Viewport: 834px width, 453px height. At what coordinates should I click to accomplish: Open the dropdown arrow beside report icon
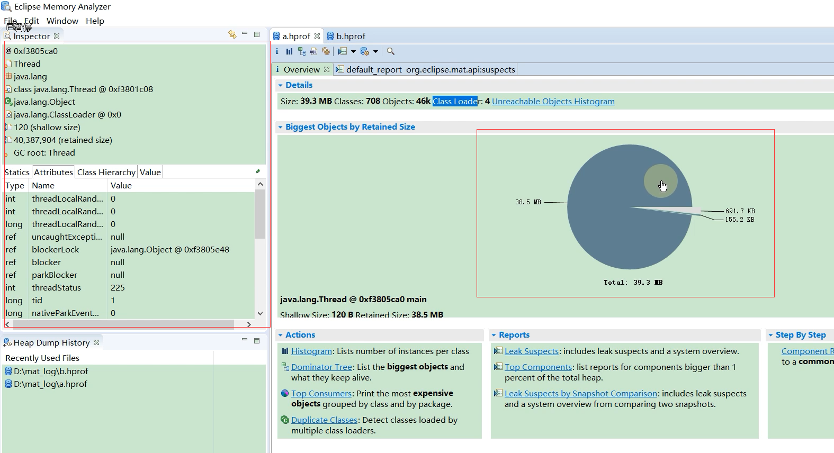coord(353,51)
